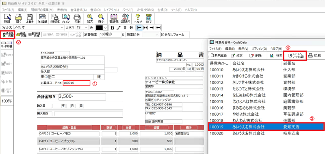Image resolution: width=325 pixels, height=154 pixels.
Task: Toggle Strikethrough formatting button
Action: pos(131,28)
